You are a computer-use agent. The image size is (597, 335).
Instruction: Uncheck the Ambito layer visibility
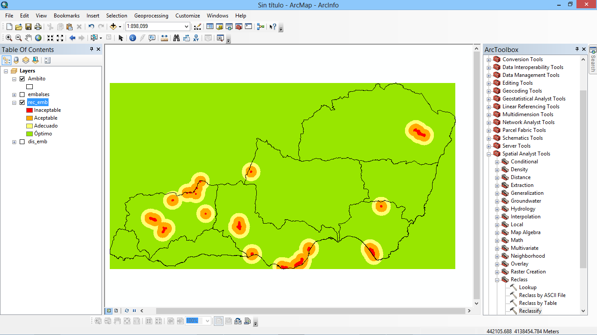[22, 79]
